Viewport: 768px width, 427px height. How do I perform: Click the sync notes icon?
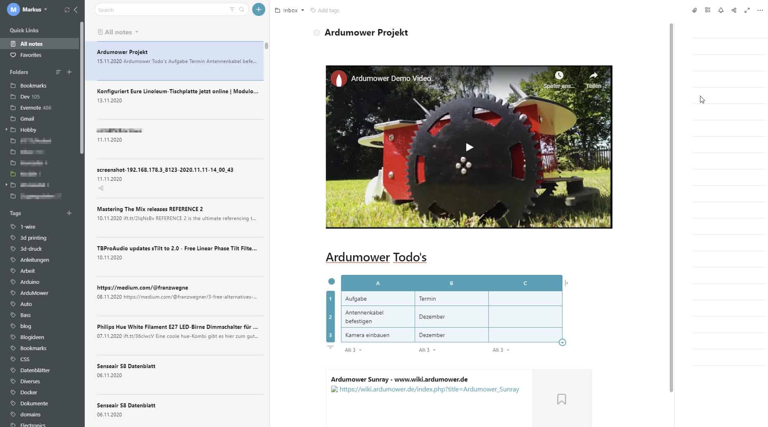[67, 10]
